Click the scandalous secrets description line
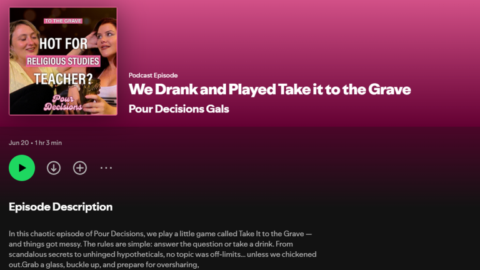This screenshot has height=270, width=480. pos(162,254)
